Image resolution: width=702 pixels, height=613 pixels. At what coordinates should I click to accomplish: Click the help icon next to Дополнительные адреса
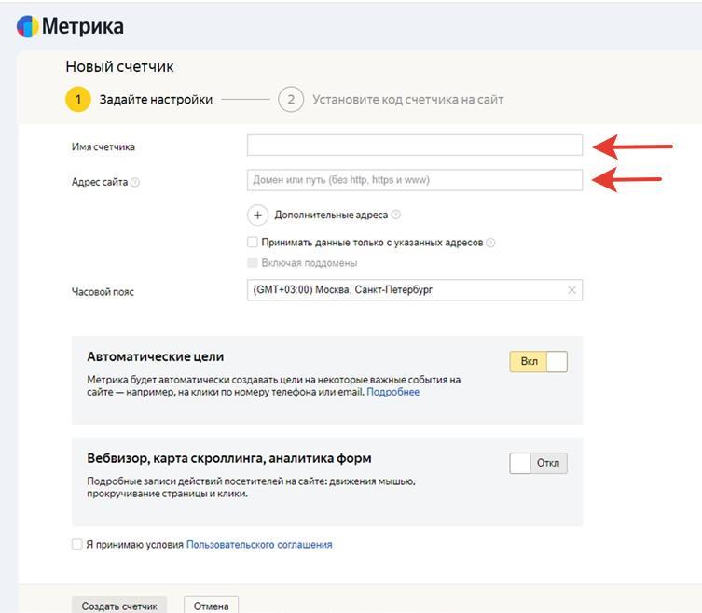point(396,215)
